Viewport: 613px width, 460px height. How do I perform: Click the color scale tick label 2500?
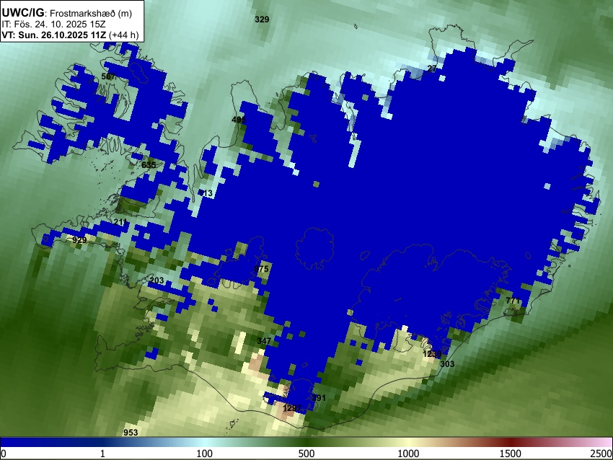coord(601,454)
